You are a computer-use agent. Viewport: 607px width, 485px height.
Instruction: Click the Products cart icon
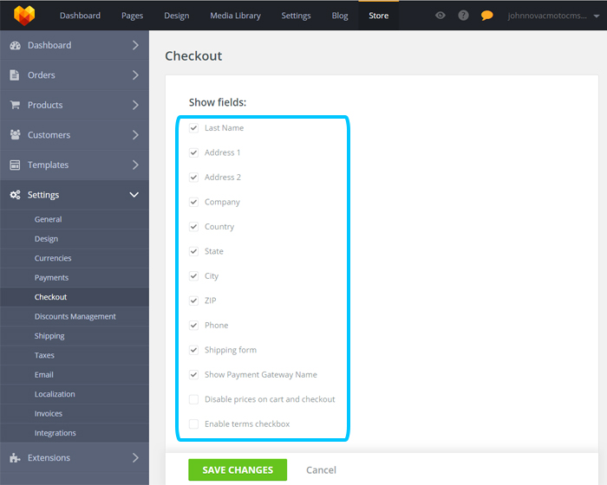tap(15, 105)
